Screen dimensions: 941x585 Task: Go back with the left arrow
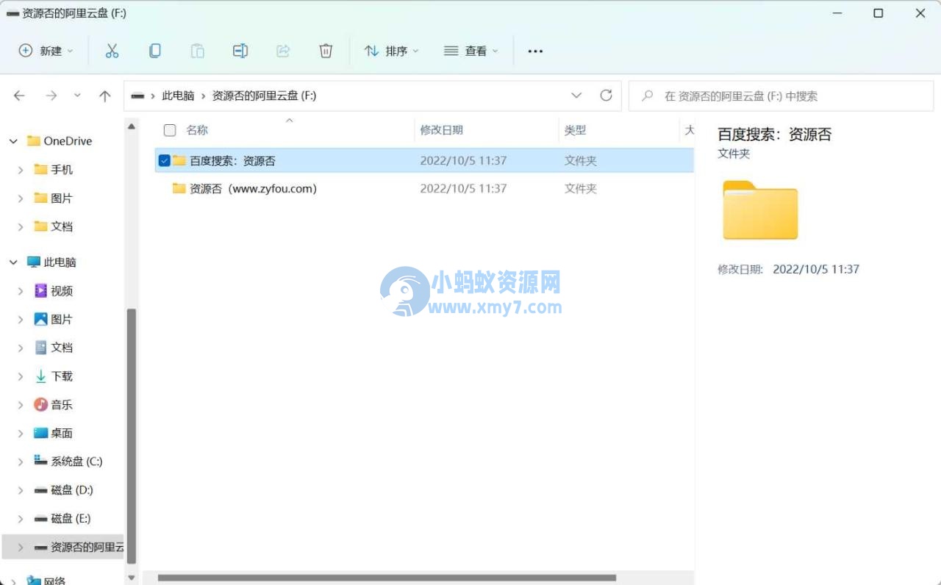click(x=19, y=96)
